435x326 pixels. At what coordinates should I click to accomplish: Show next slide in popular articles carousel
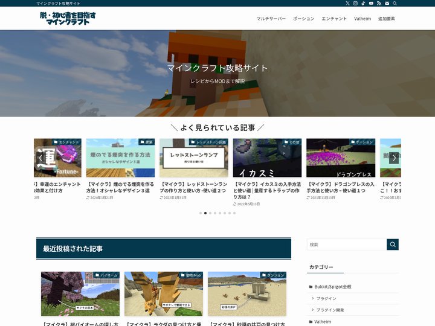tap(394, 158)
